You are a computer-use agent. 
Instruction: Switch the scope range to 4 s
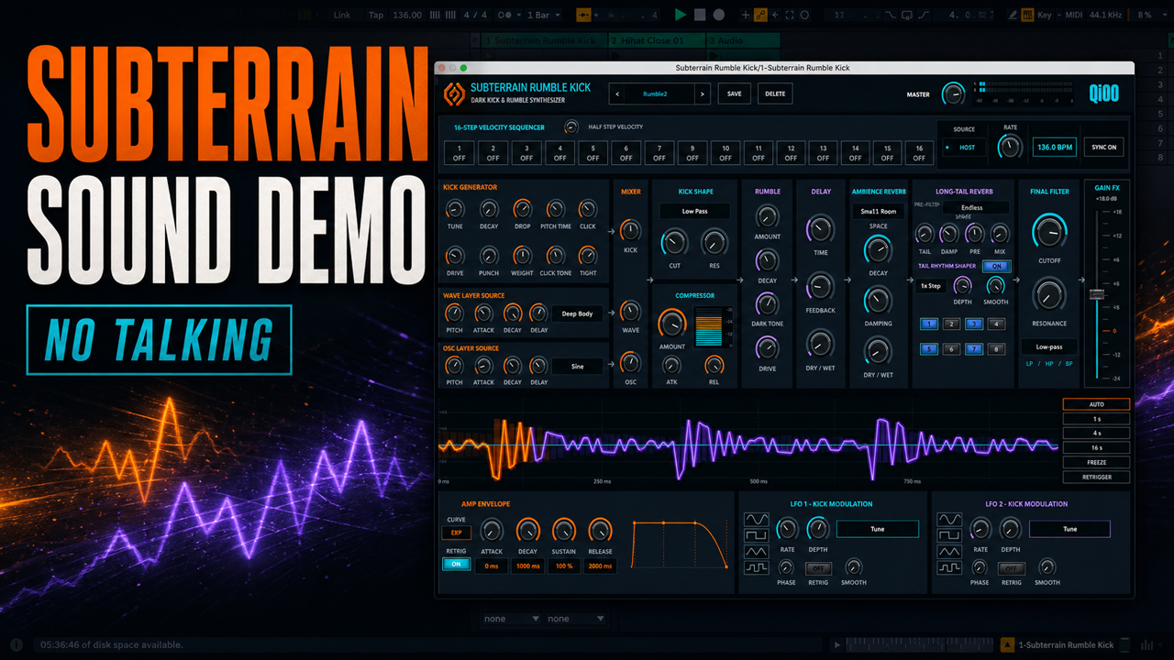click(x=1097, y=434)
